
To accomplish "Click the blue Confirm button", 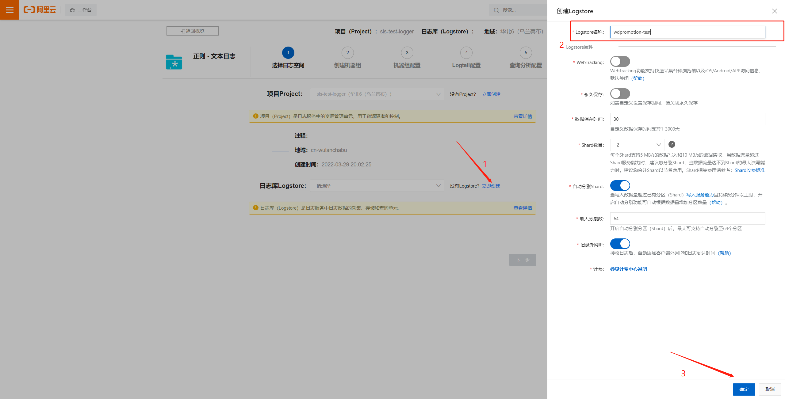I will (744, 389).
